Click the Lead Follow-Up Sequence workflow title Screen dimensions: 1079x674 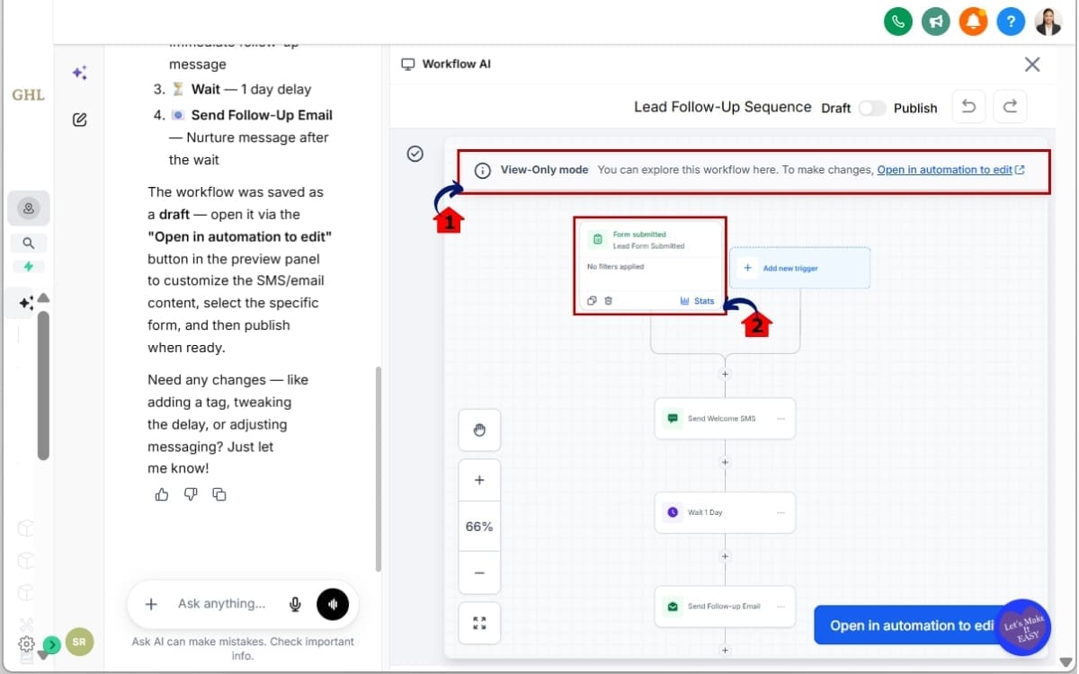pyautogui.click(x=723, y=107)
